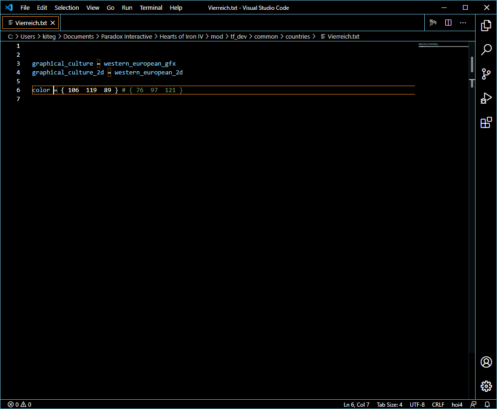Image resolution: width=497 pixels, height=409 pixels.
Task: Open the Edit menu
Action: pos(42,7)
